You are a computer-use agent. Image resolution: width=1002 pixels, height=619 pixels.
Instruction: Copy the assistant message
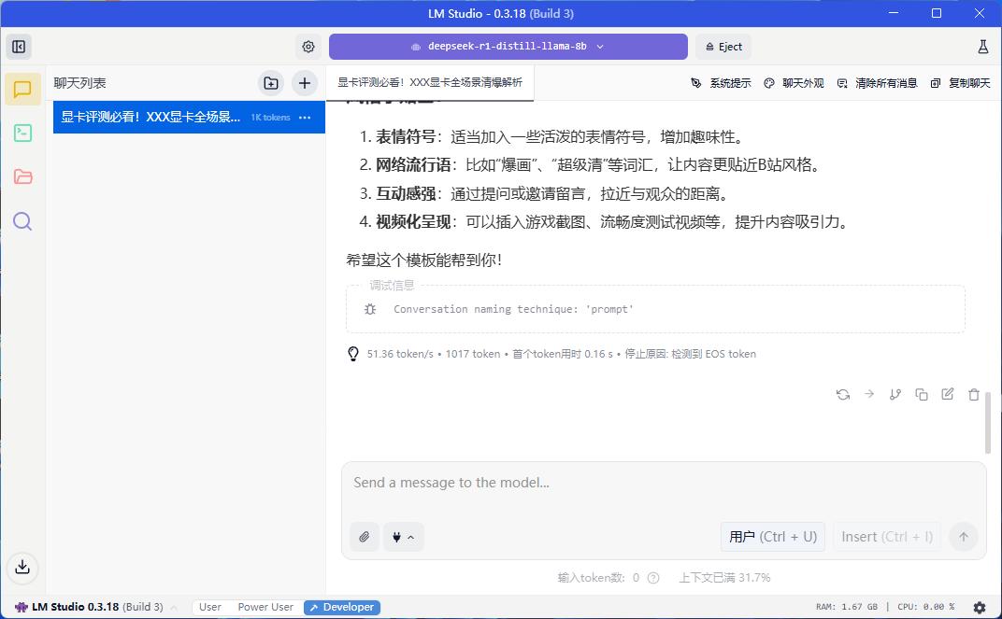[922, 394]
